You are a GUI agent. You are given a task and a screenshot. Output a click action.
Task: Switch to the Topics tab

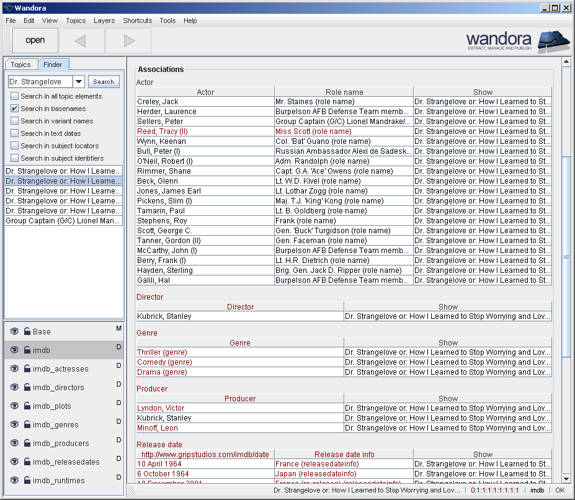[x=21, y=64]
